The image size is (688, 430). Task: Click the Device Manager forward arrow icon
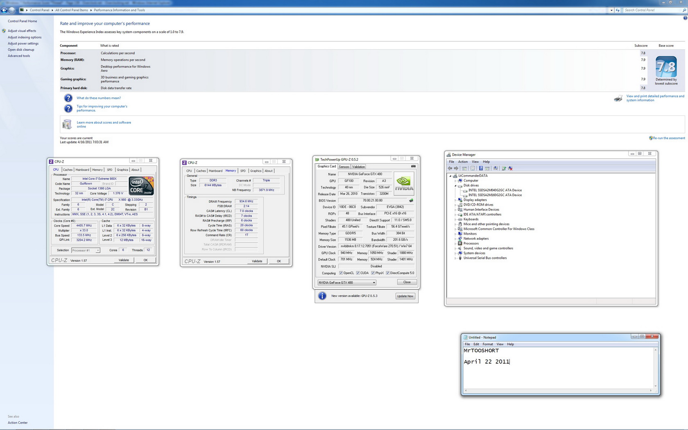click(456, 168)
